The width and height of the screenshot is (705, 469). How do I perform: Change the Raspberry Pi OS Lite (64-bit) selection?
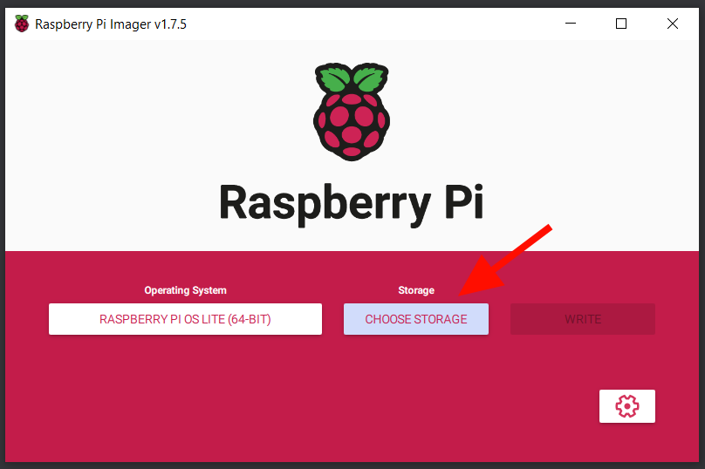pos(185,319)
